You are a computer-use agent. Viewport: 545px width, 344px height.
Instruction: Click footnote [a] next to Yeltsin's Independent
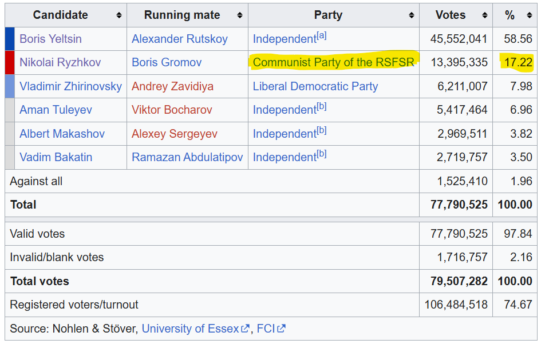click(322, 36)
